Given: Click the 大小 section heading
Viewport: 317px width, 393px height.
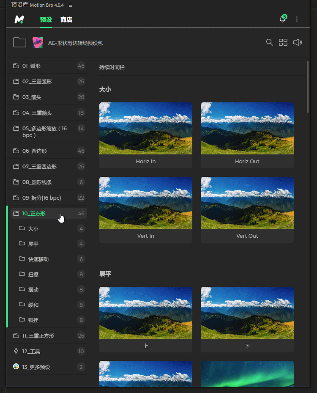Looking at the screenshot, I should (x=105, y=90).
